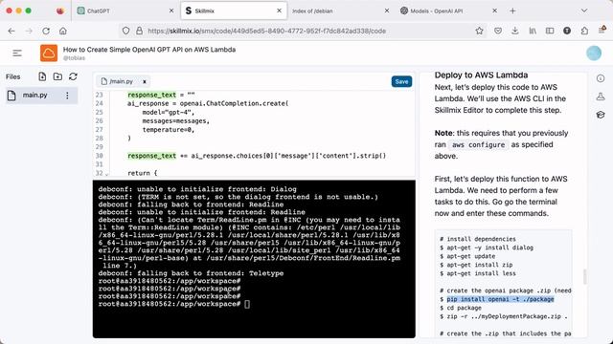The height and width of the screenshot is (344, 613).
Task: Click the Files panel label
Action: [12, 76]
